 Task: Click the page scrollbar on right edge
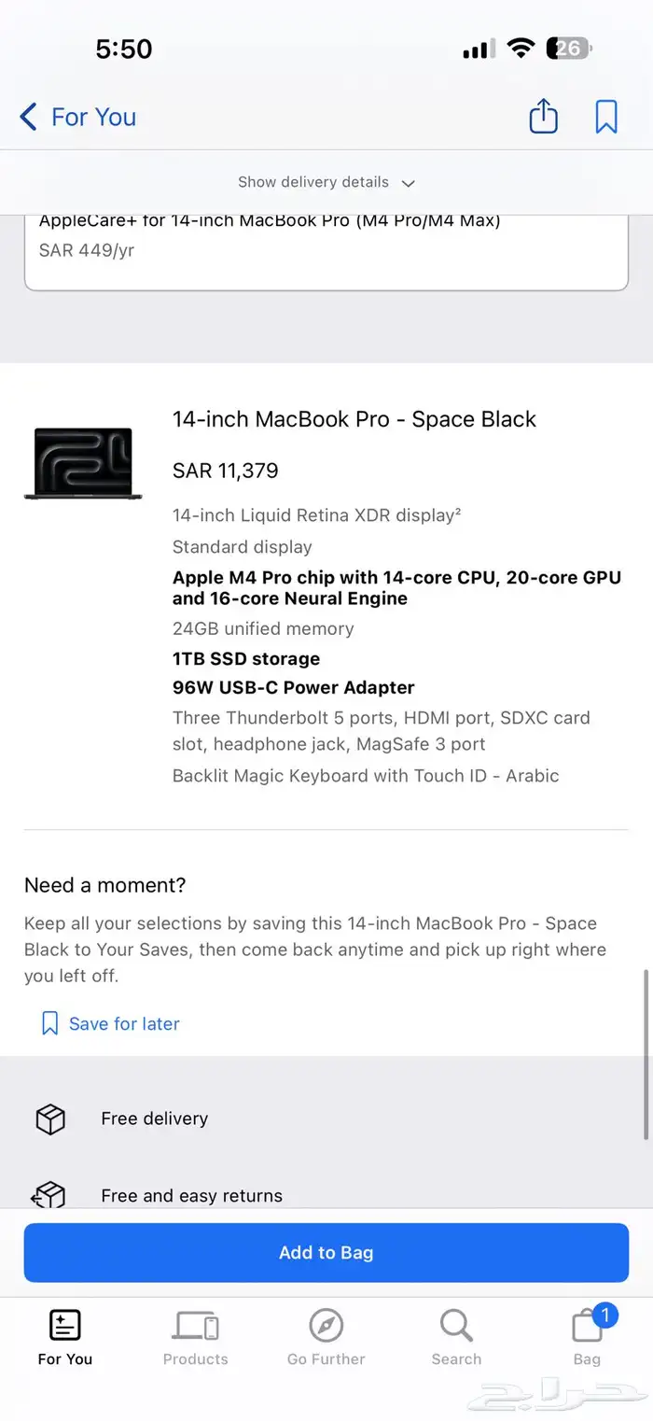tap(646, 1055)
